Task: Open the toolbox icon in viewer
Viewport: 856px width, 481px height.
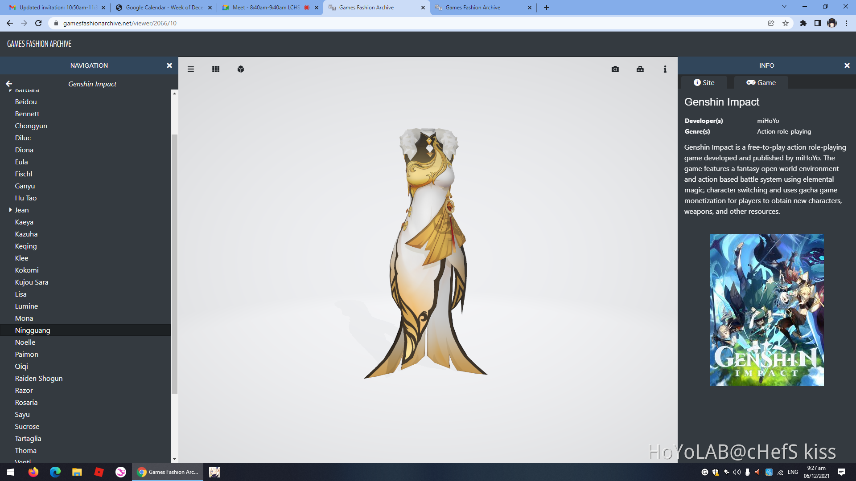Action: coord(640,69)
